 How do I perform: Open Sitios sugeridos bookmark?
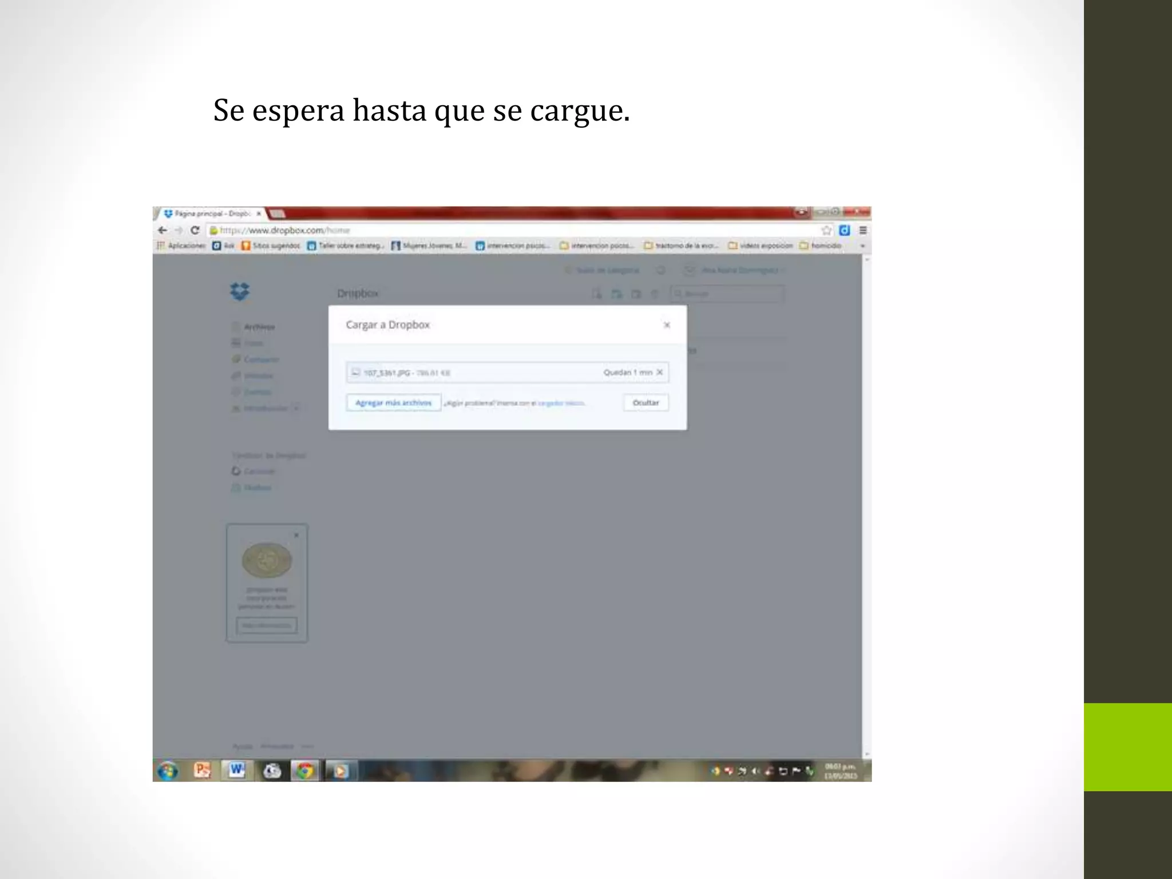tap(271, 246)
